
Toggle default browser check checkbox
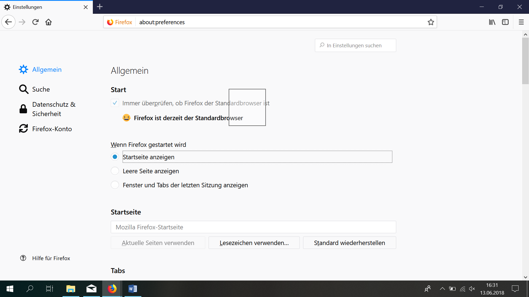click(115, 103)
